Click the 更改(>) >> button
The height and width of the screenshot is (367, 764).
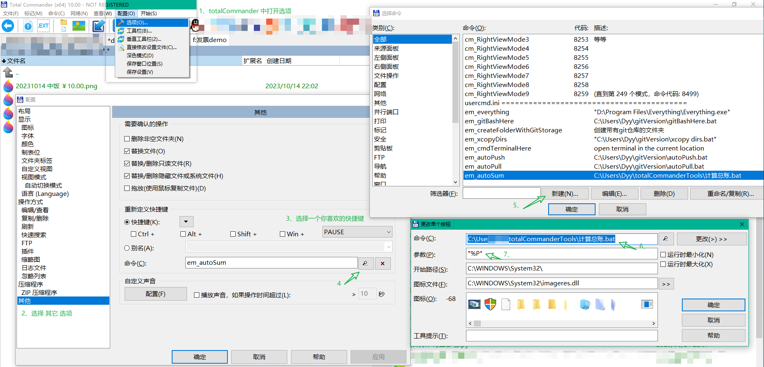click(712, 239)
